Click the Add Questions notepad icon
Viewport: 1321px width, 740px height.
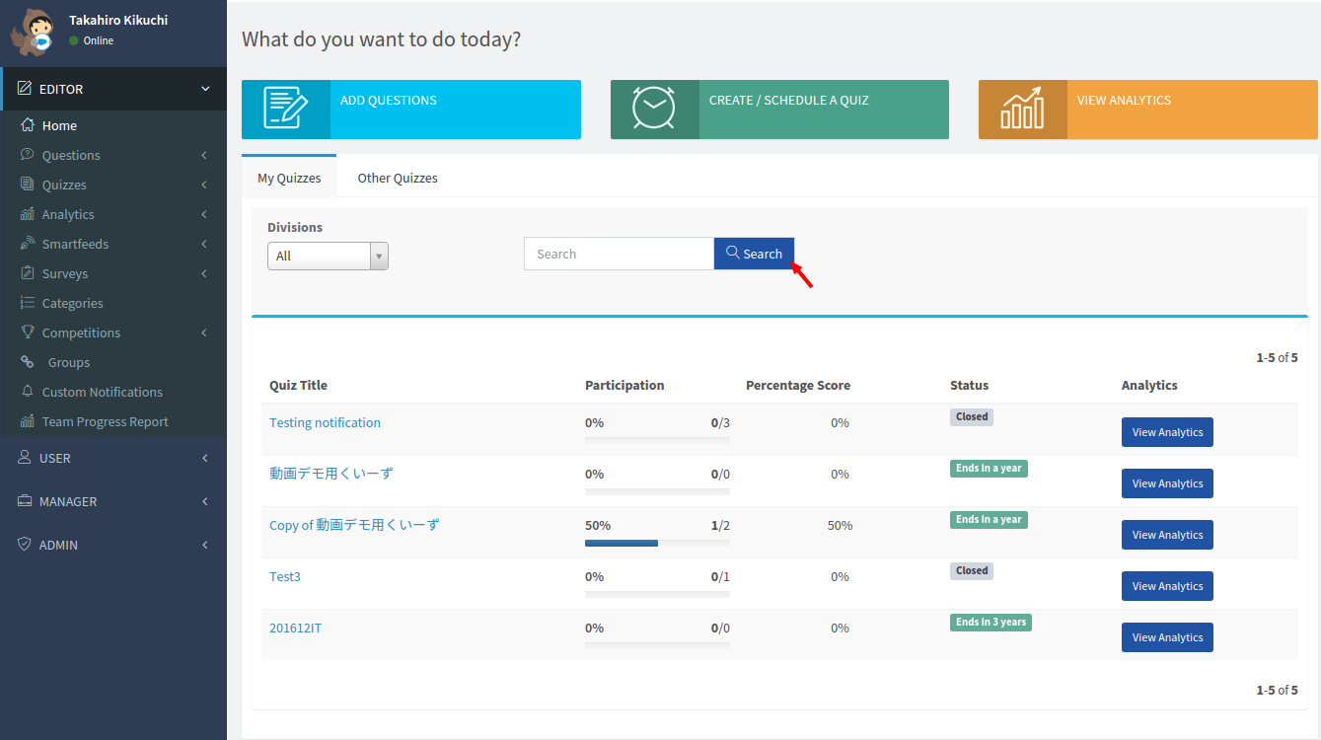pos(285,110)
